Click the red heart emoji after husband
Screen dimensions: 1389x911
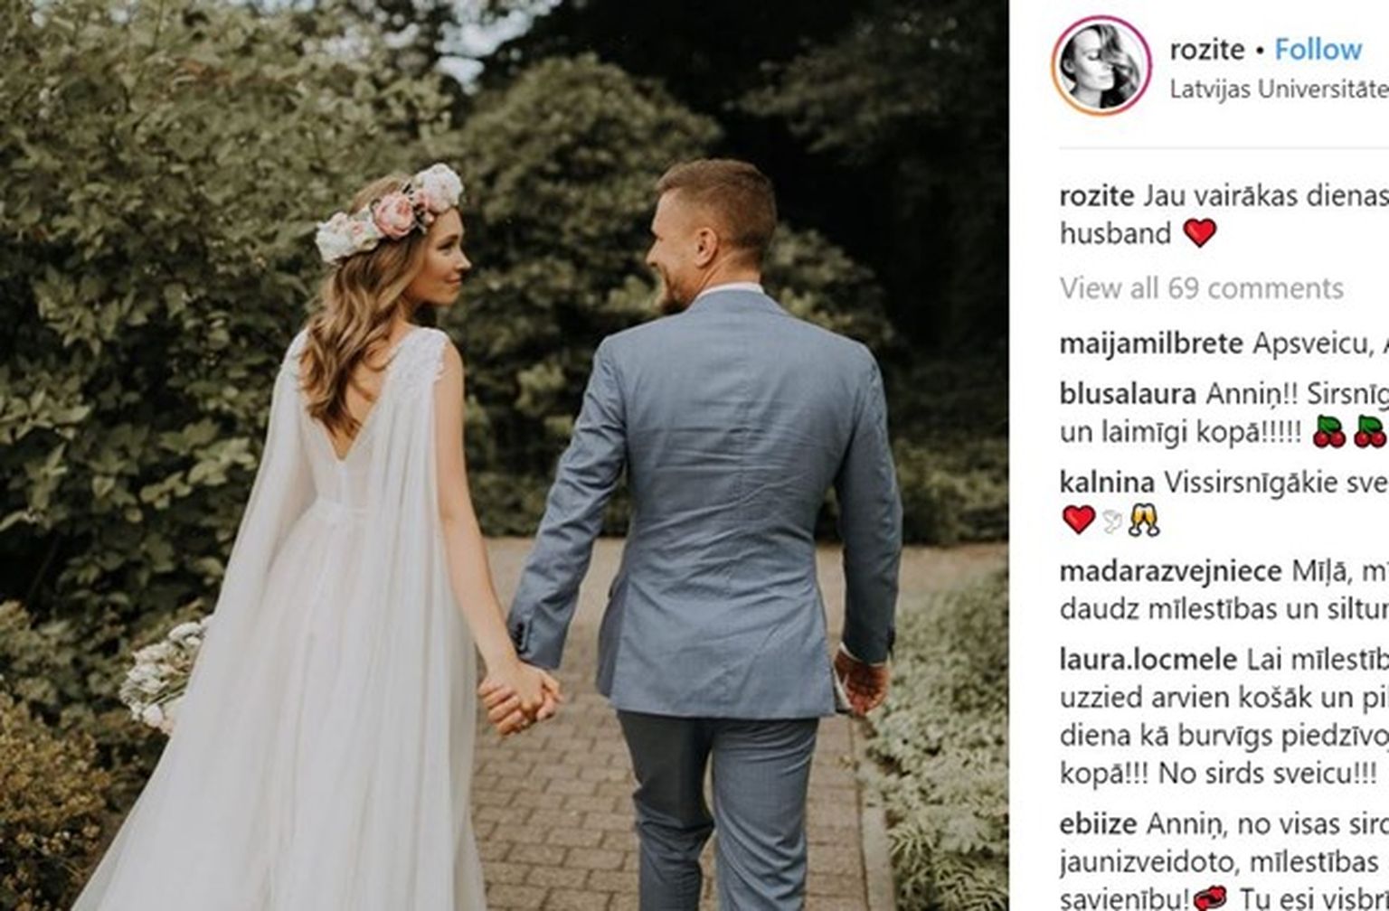click(x=1199, y=233)
